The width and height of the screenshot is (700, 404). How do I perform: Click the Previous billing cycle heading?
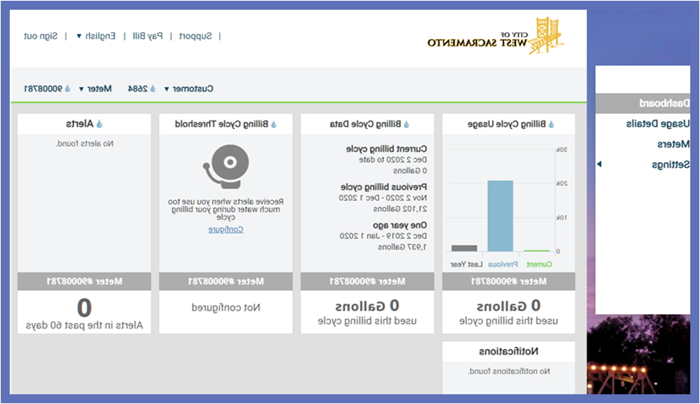pyautogui.click(x=384, y=187)
